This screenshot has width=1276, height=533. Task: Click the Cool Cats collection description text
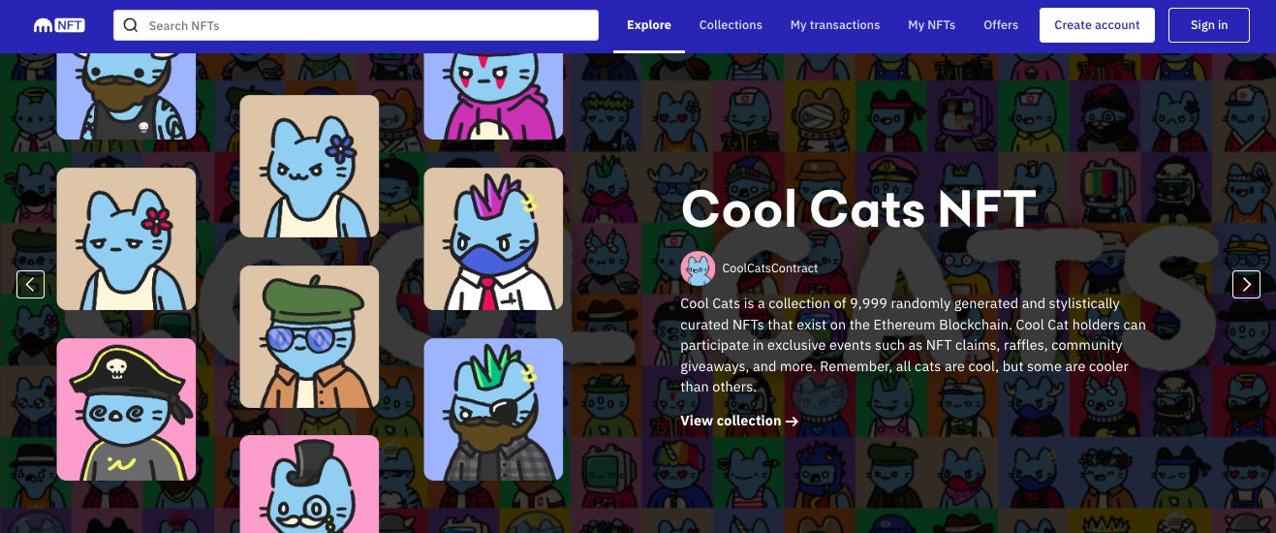(x=913, y=345)
